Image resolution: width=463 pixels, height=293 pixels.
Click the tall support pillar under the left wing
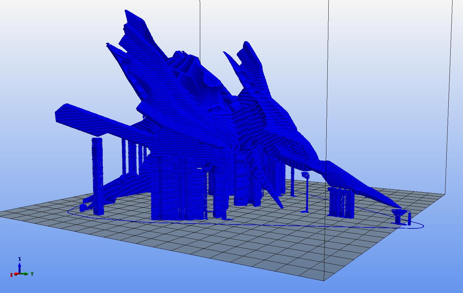(x=97, y=176)
